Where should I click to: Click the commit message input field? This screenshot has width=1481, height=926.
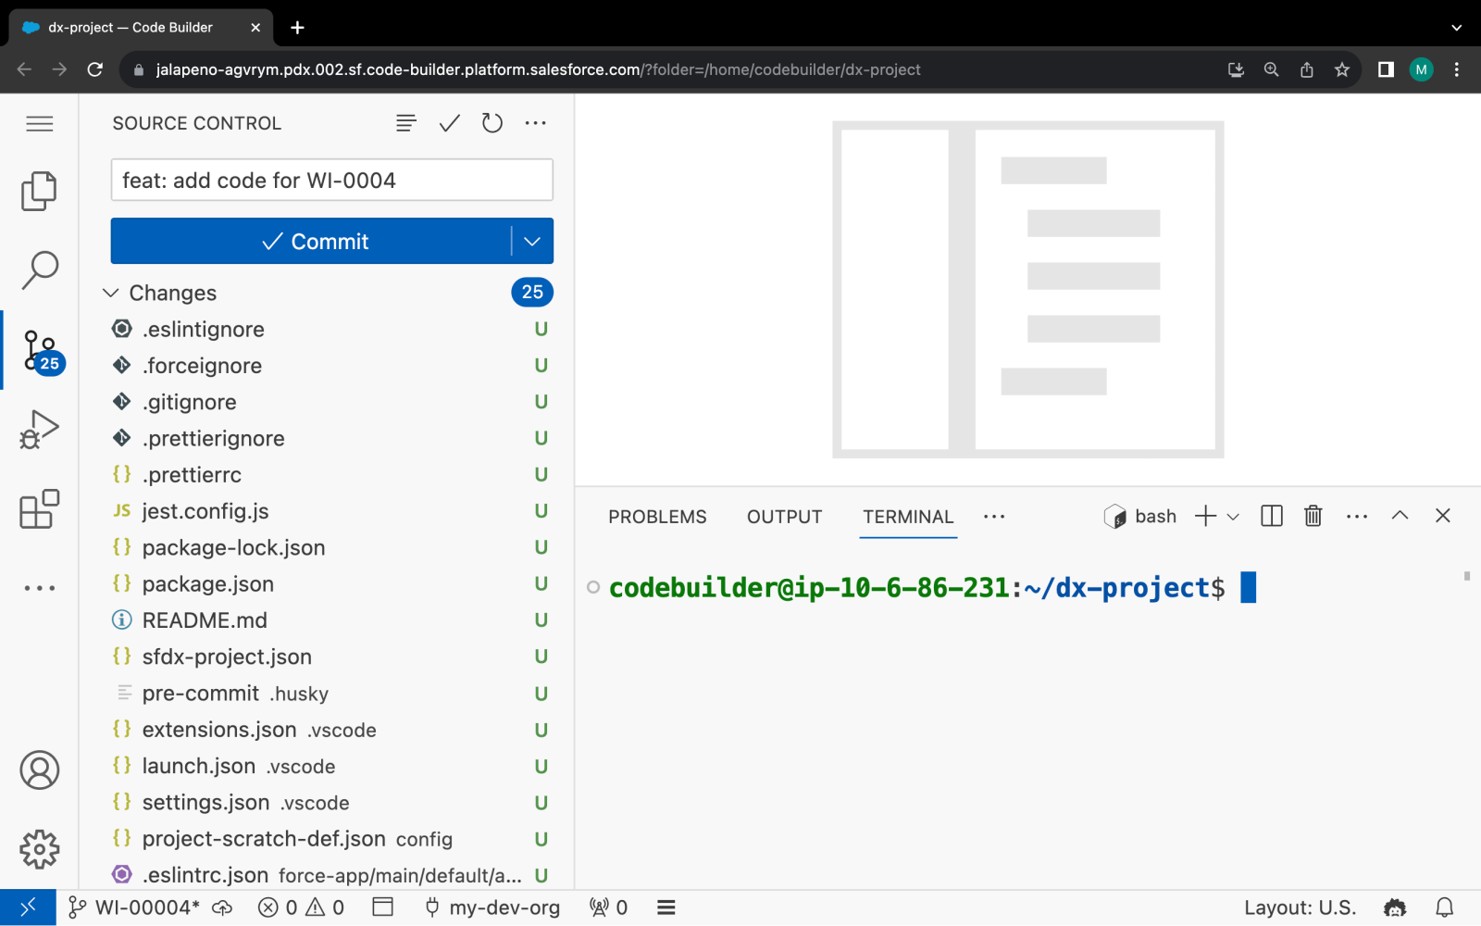[x=332, y=180]
